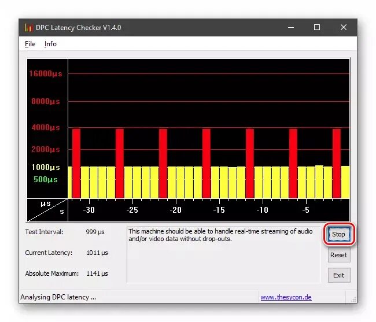Open the Info menu

[50, 44]
